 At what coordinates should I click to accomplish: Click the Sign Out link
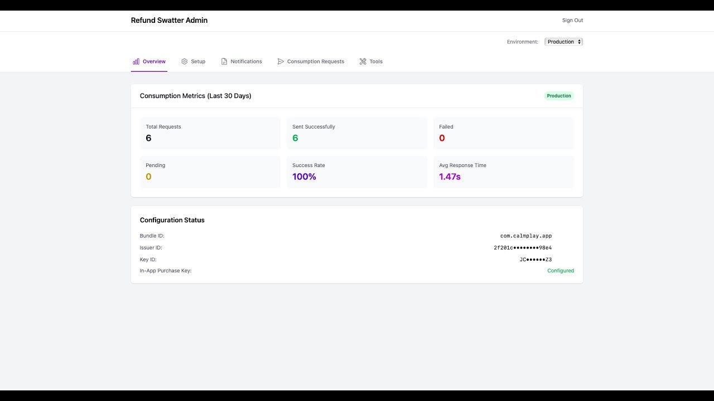572,20
